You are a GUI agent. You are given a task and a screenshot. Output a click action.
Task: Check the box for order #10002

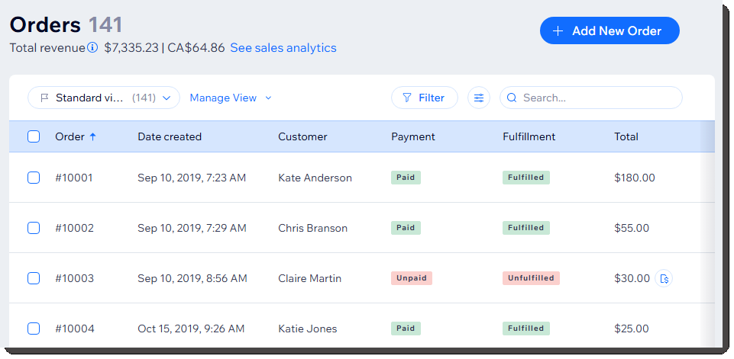(34, 228)
